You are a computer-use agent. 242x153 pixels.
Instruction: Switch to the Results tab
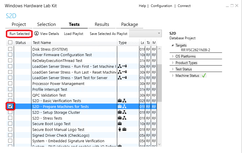102,24
